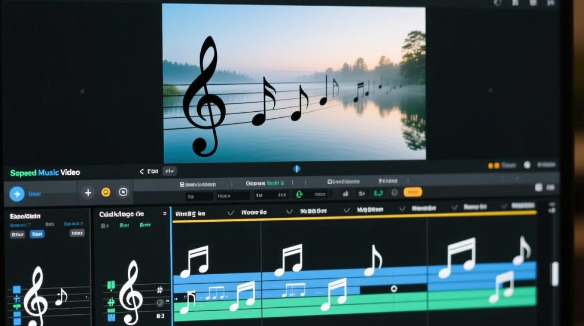
Task: Click the first beamed note on blue track
Action: tap(194, 261)
